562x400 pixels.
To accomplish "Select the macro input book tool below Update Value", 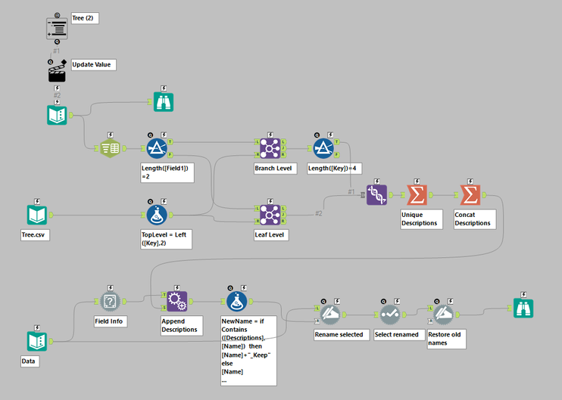I will [x=57, y=115].
